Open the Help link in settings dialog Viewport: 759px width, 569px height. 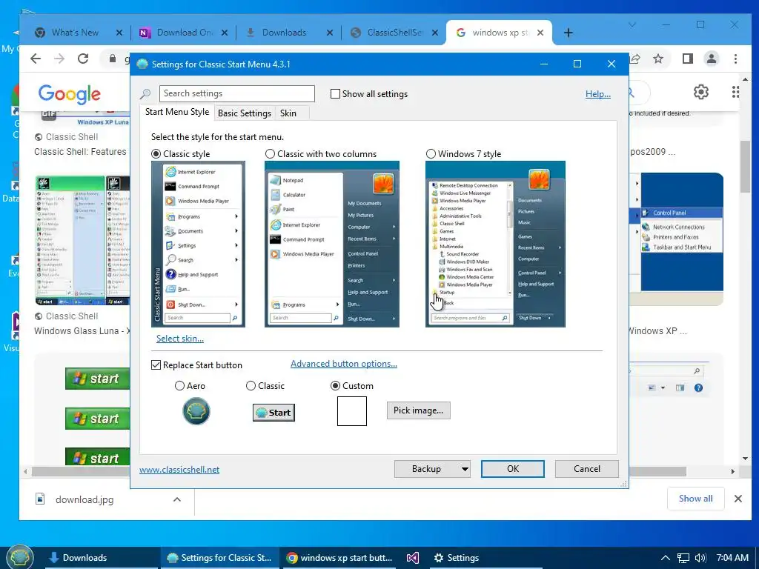tap(598, 94)
